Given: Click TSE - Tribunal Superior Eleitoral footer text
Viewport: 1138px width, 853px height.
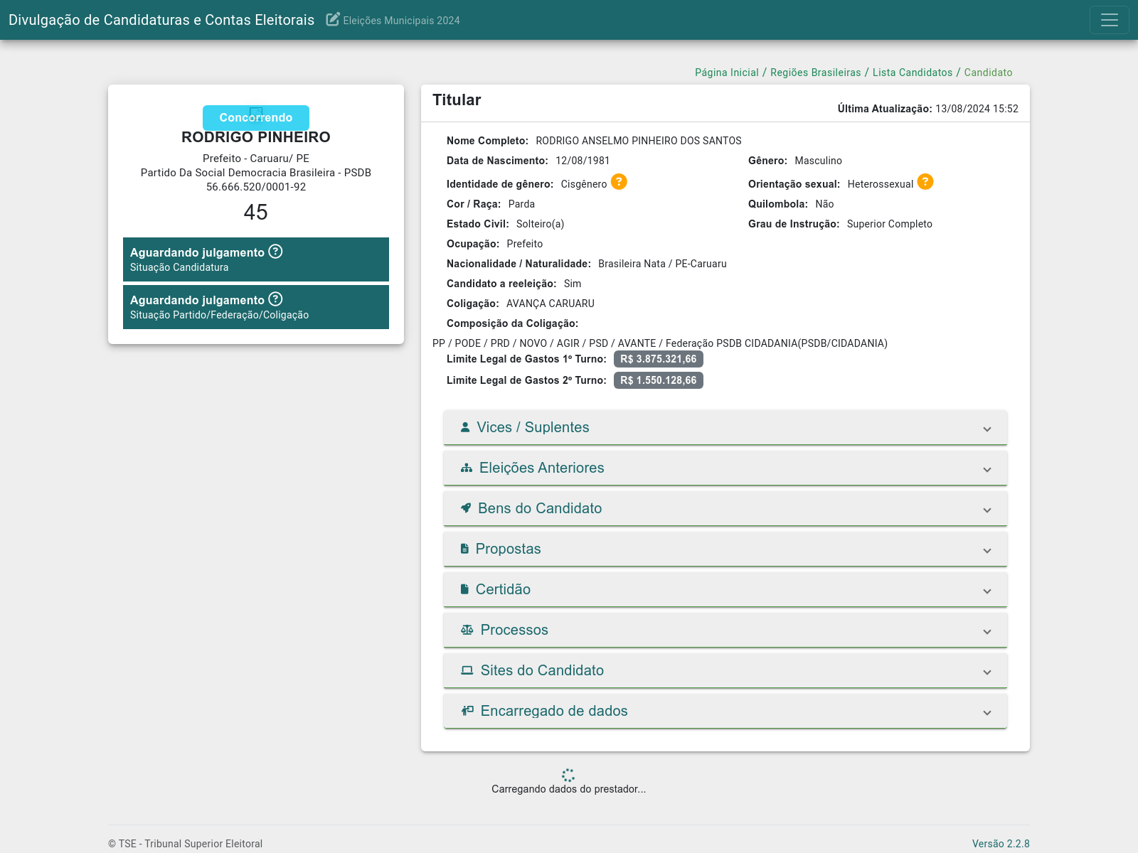Looking at the screenshot, I should (185, 844).
